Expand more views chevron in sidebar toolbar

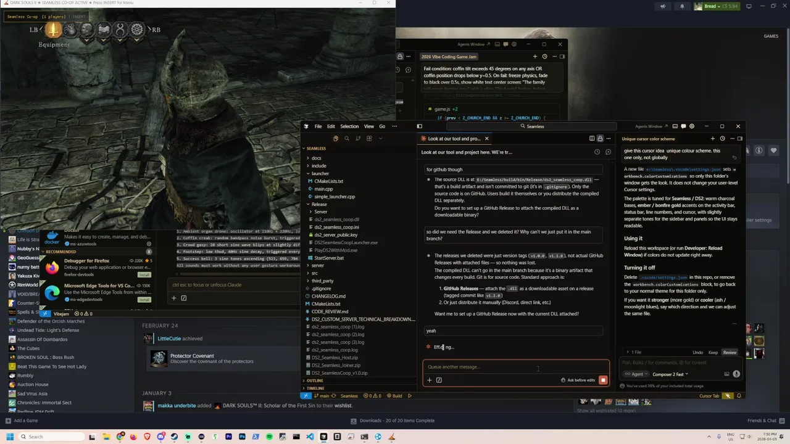[x=380, y=139]
